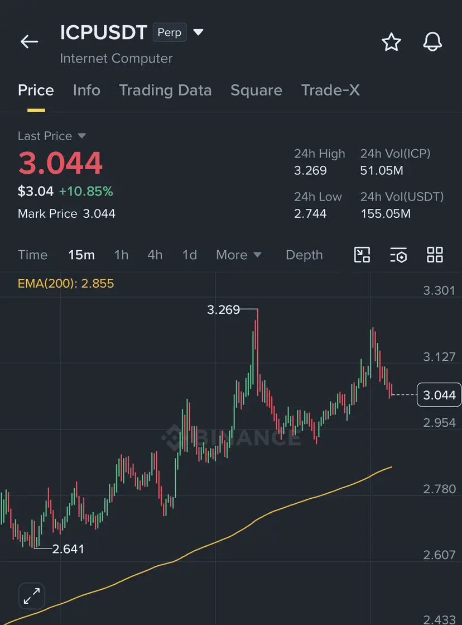The height and width of the screenshot is (625, 462).
Task: Tap the 24h Vol(USDT) 155.05M value
Action: [386, 214]
